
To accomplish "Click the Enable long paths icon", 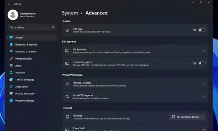I will tap(67, 63).
